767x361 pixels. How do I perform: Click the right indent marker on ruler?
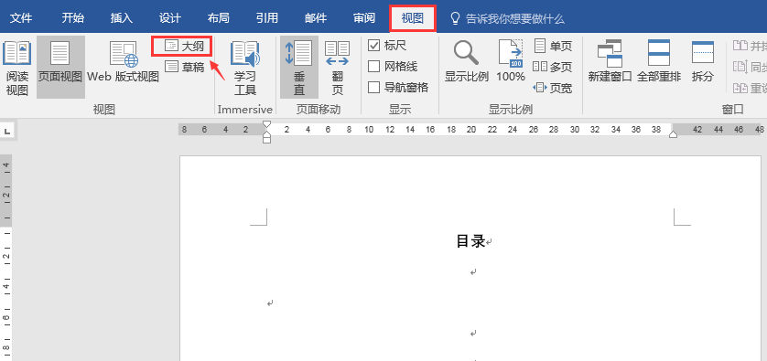[673, 133]
